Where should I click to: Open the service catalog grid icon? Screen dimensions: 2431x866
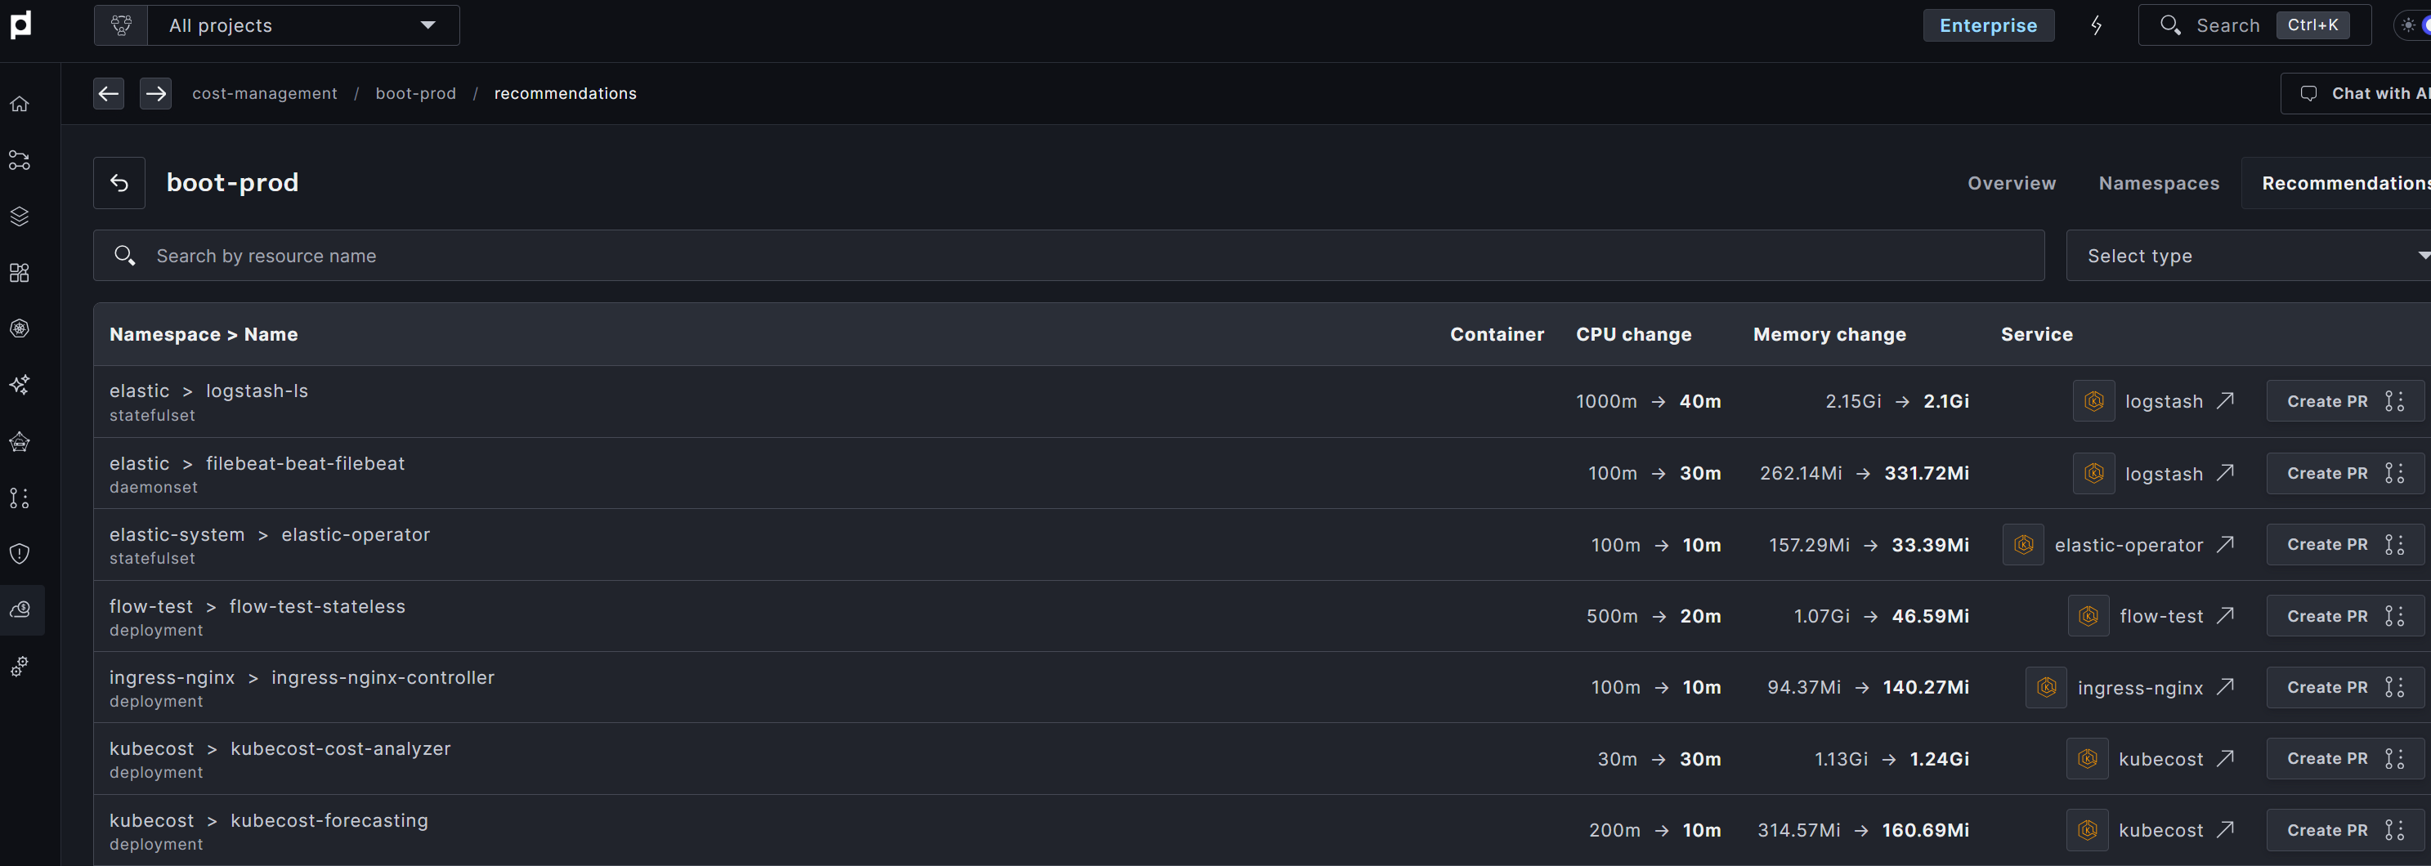pos(20,273)
